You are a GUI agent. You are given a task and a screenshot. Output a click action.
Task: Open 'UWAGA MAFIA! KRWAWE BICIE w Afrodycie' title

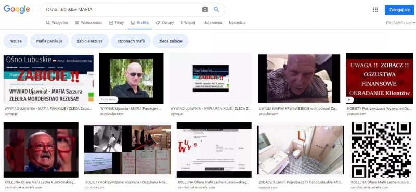(298, 109)
